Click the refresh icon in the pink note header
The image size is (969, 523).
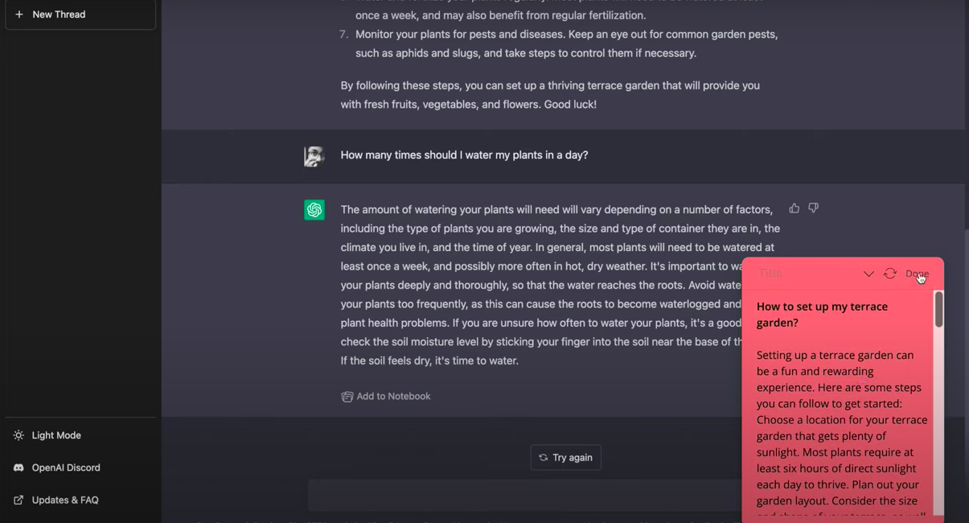(890, 274)
